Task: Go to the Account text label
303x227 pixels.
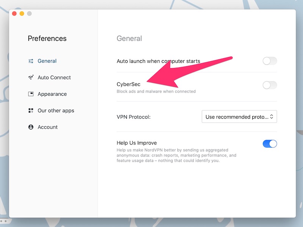Action: [48, 127]
